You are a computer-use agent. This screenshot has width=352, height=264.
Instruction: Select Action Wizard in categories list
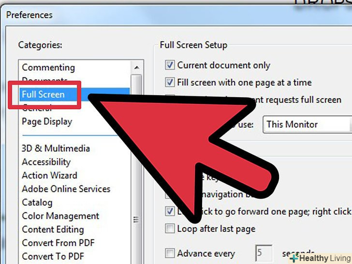click(50, 176)
